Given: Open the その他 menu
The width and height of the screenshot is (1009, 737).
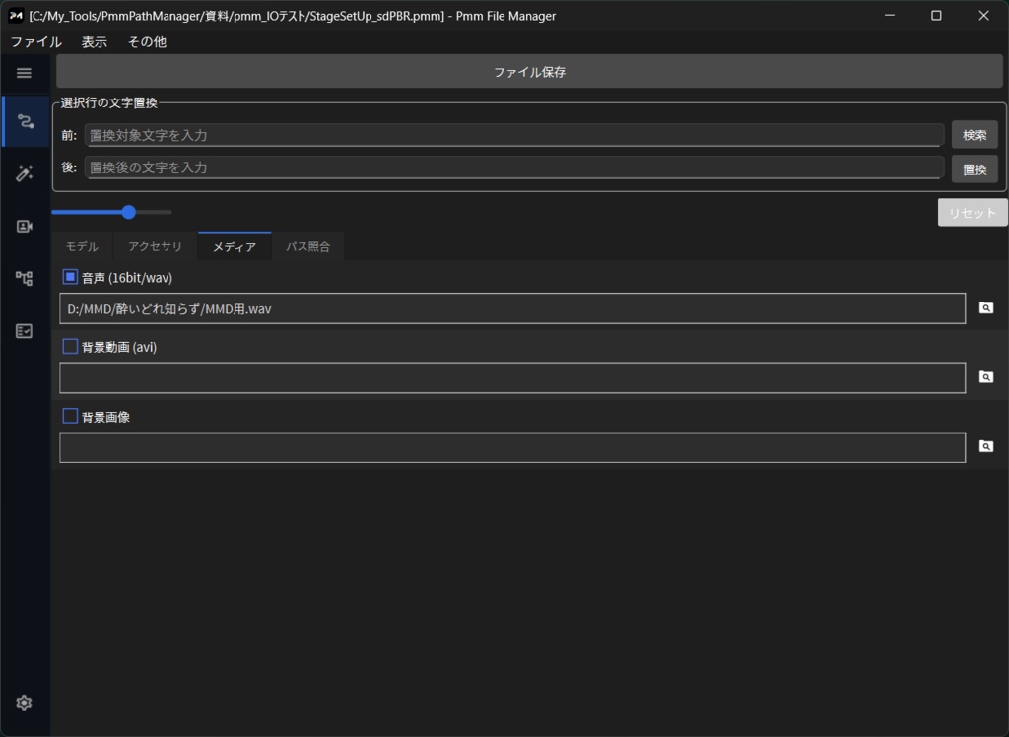Looking at the screenshot, I should tap(146, 42).
